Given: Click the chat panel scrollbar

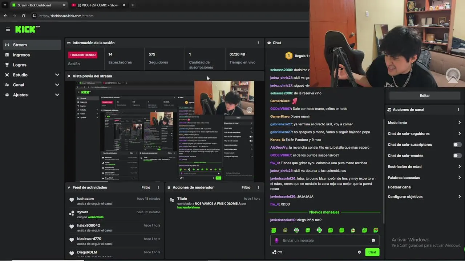Looking at the screenshot, I should point(384,170).
